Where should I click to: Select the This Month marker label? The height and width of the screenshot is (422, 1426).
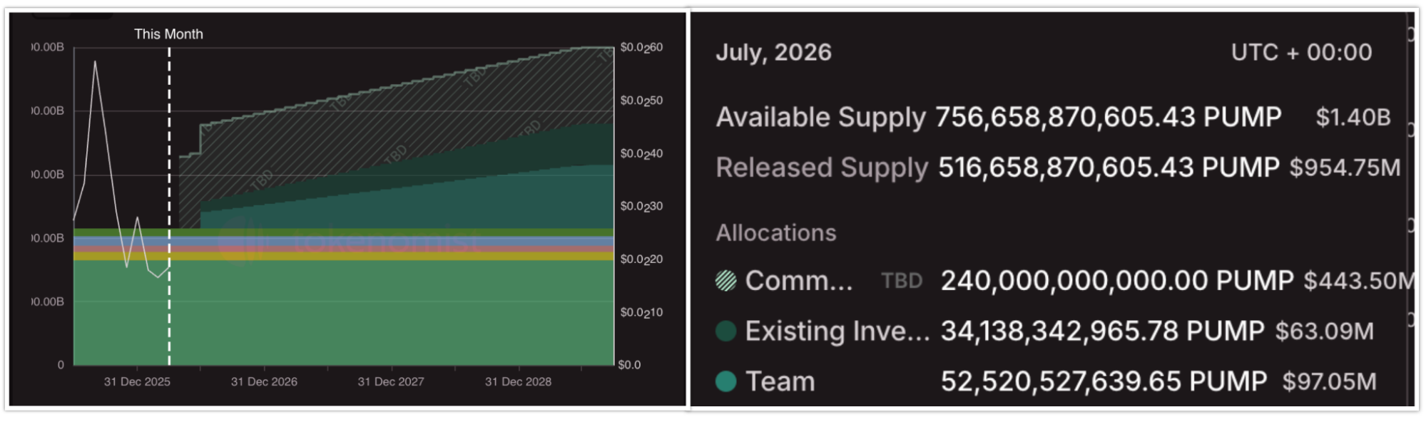[x=168, y=34]
